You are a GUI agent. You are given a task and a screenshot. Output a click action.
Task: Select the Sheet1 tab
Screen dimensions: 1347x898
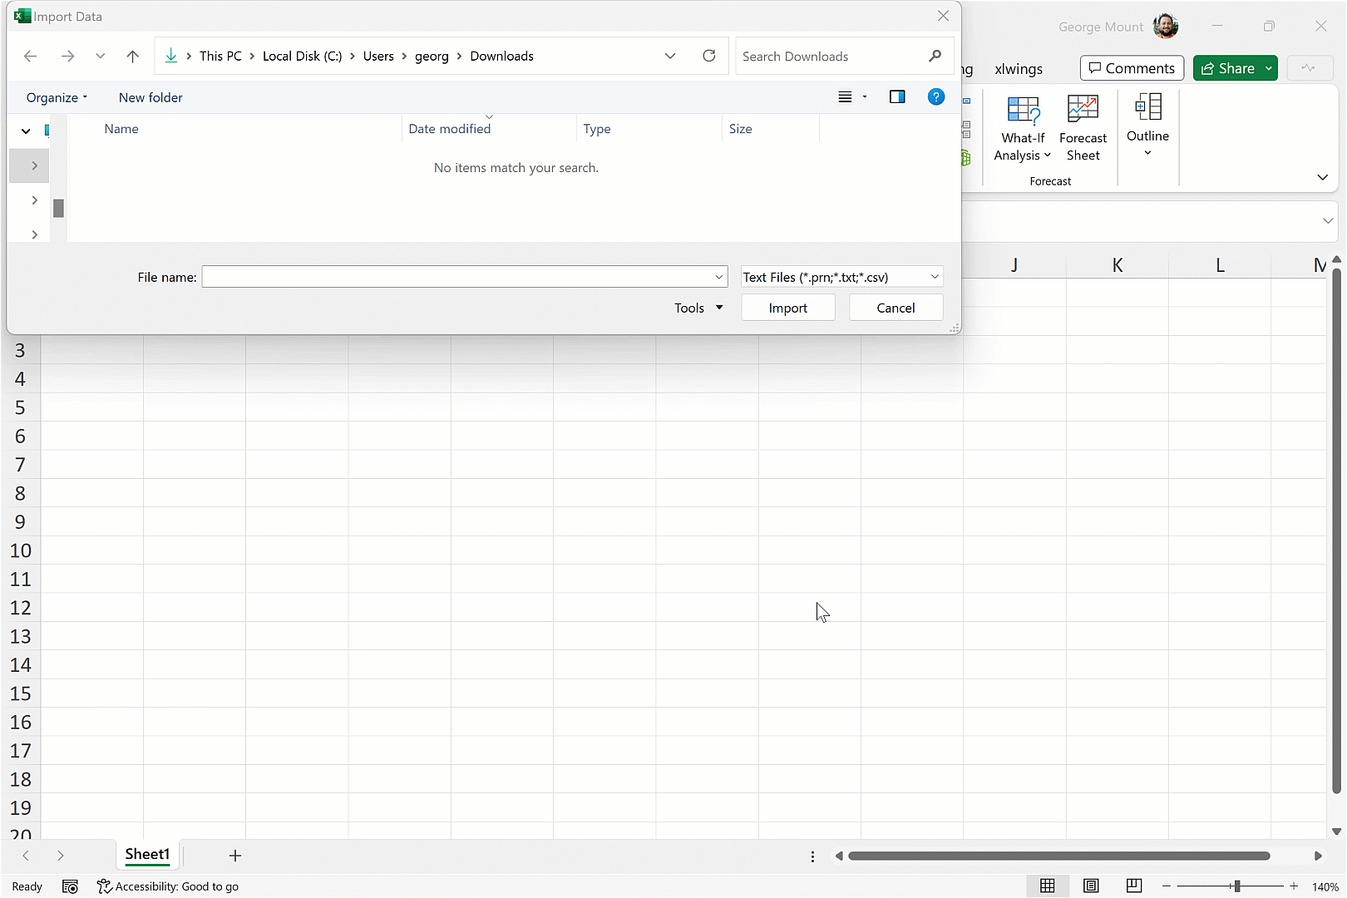tap(147, 855)
